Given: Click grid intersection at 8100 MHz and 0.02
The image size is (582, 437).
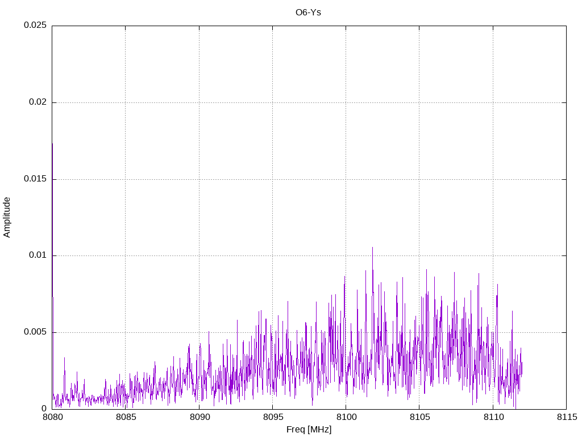Looking at the screenshot, I should (x=346, y=102).
